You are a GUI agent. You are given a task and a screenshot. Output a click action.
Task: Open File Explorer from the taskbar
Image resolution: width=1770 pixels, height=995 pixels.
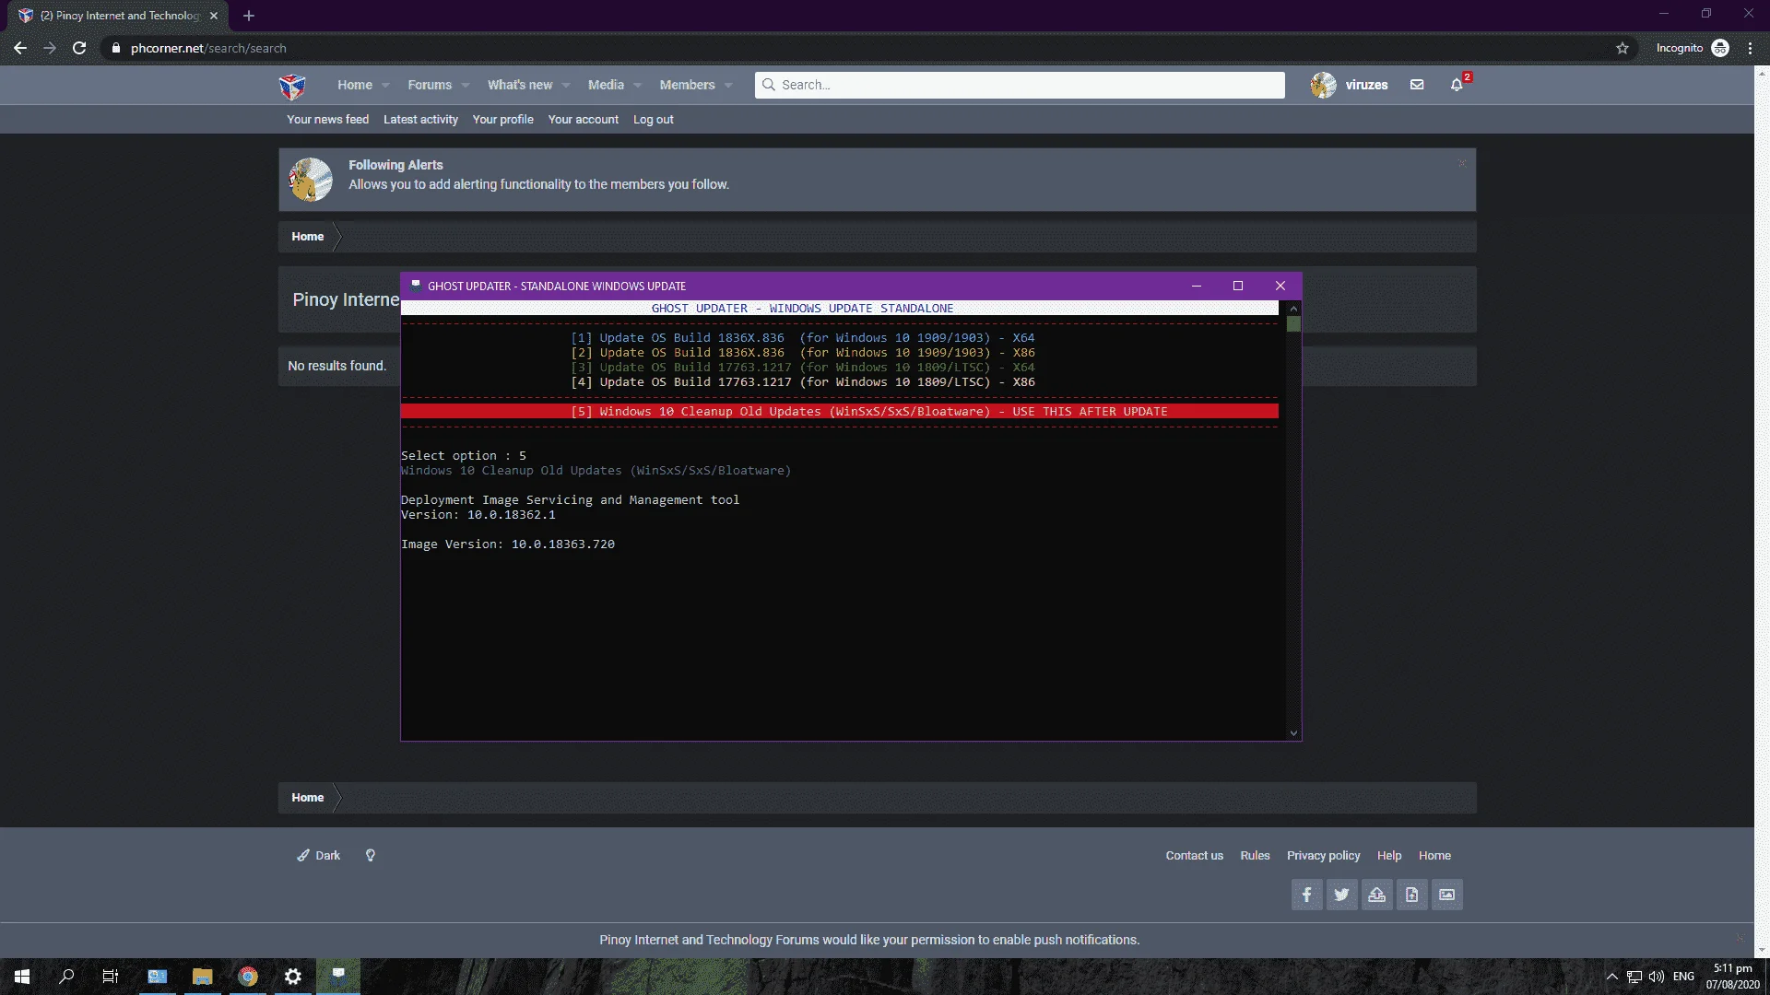coord(202,977)
